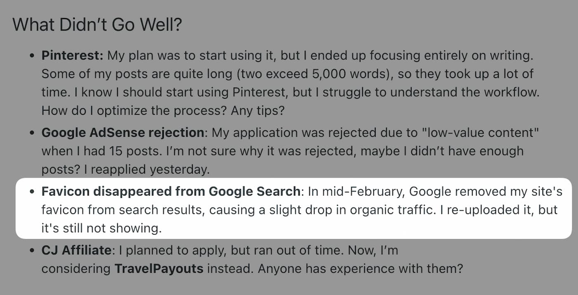Screen dimensions: 578x295
Task: Click the bullet point before CJ Affiliate
Action: click(32, 251)
